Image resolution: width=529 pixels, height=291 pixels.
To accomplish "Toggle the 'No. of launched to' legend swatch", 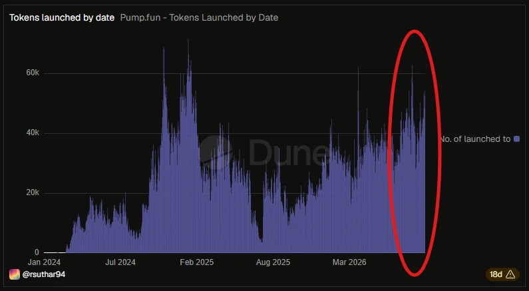I will (516, 139).
